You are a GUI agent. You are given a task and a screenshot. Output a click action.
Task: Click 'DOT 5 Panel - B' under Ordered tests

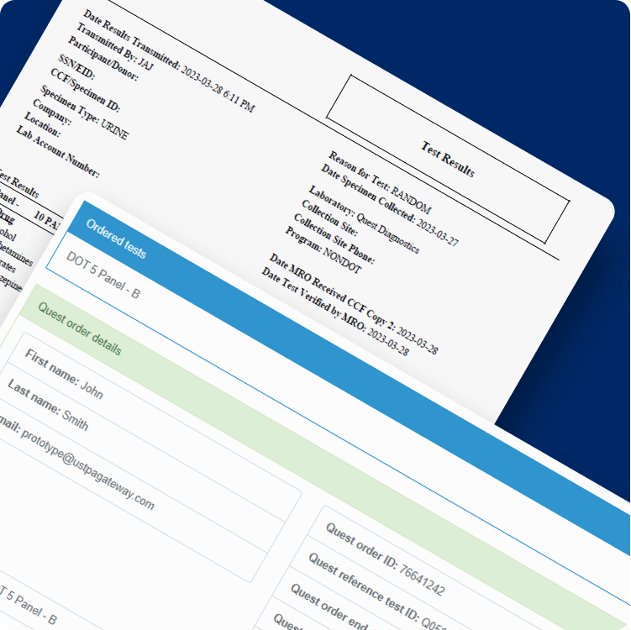[103, 276]
